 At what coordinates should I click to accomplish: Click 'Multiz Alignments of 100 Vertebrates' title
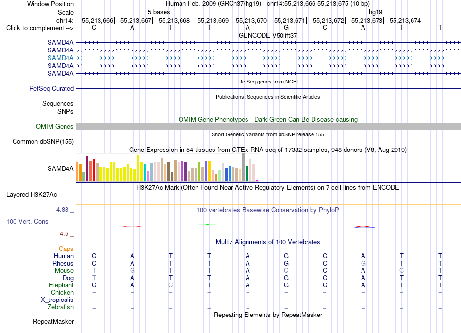(x=268, y=242)
